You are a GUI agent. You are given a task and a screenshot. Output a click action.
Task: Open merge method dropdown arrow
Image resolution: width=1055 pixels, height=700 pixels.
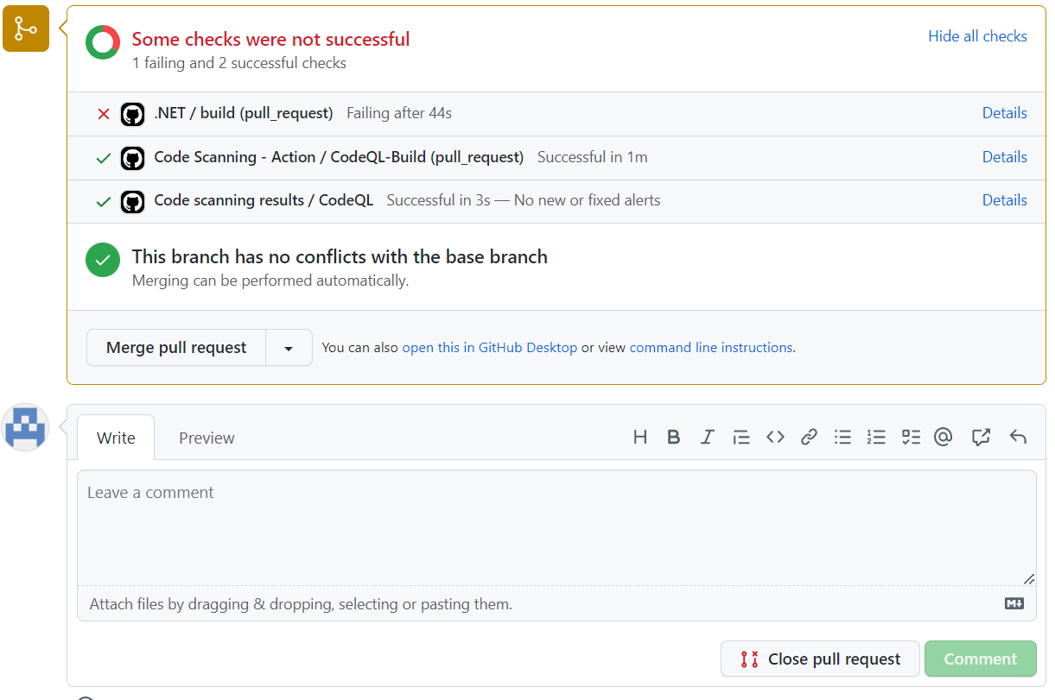pos(289,348)
